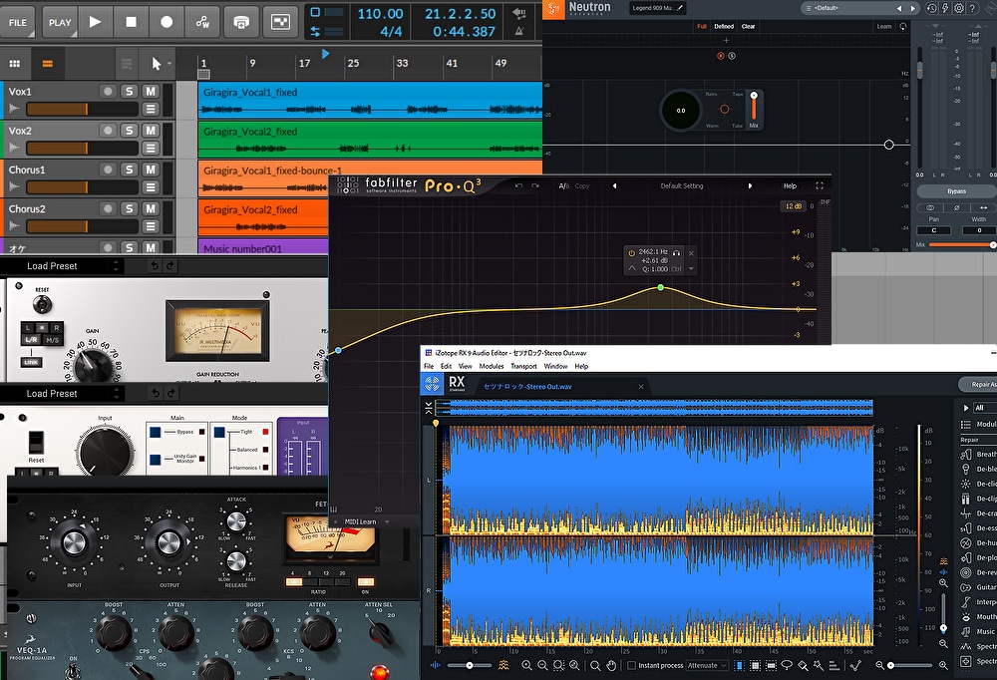Click the 110.00 tempo field
The height and width of the screenshot is (680, 997).
click(380, 13)
